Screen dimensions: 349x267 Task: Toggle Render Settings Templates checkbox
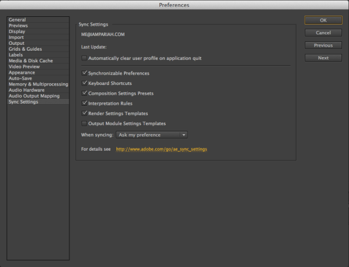84,113
